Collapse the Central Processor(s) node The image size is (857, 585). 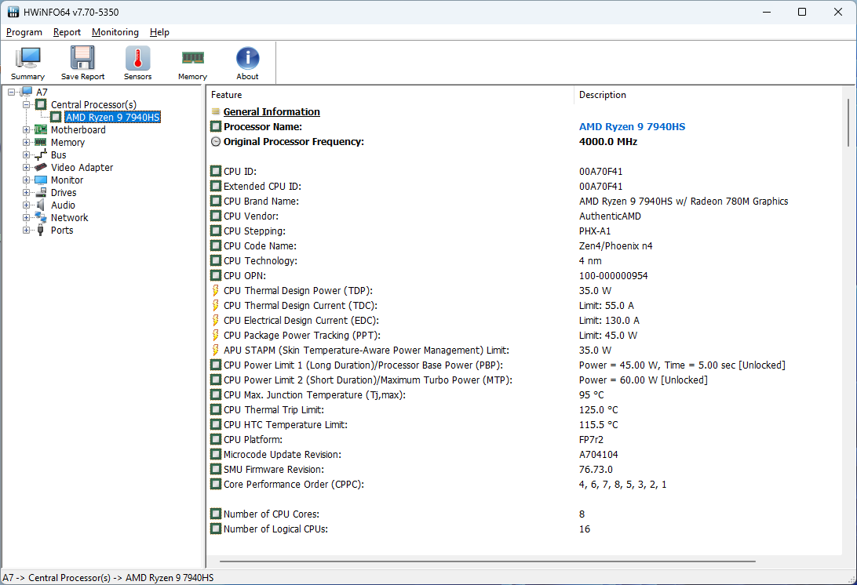point(26,104)
